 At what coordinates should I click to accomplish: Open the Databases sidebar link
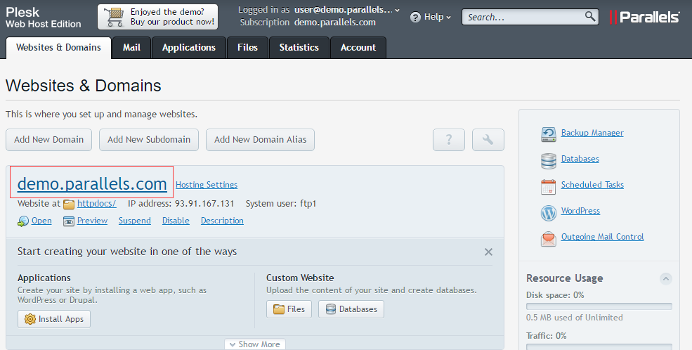[x=580, y=159]
